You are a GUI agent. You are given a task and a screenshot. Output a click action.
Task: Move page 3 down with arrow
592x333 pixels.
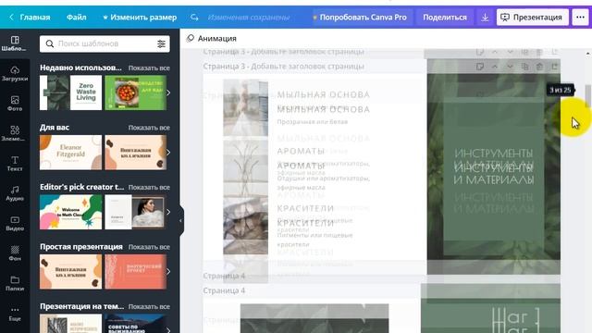(510, 67)
